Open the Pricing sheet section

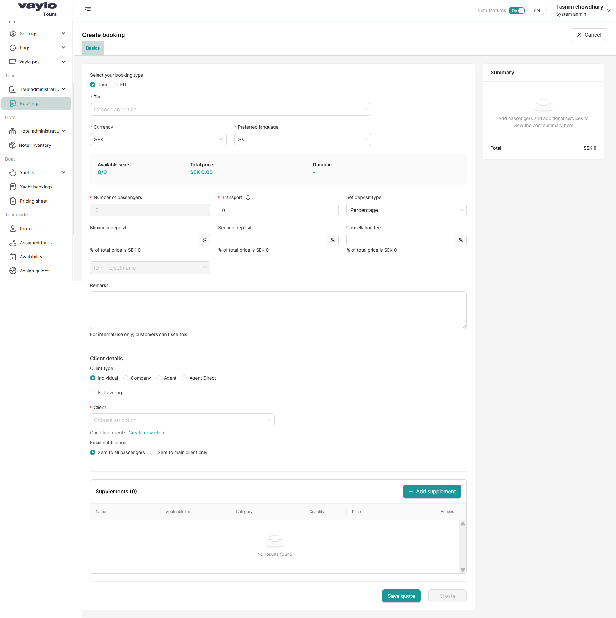point(33,201)
